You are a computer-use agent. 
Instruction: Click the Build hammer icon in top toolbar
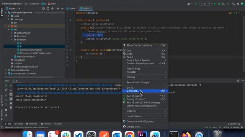[196, 4]
